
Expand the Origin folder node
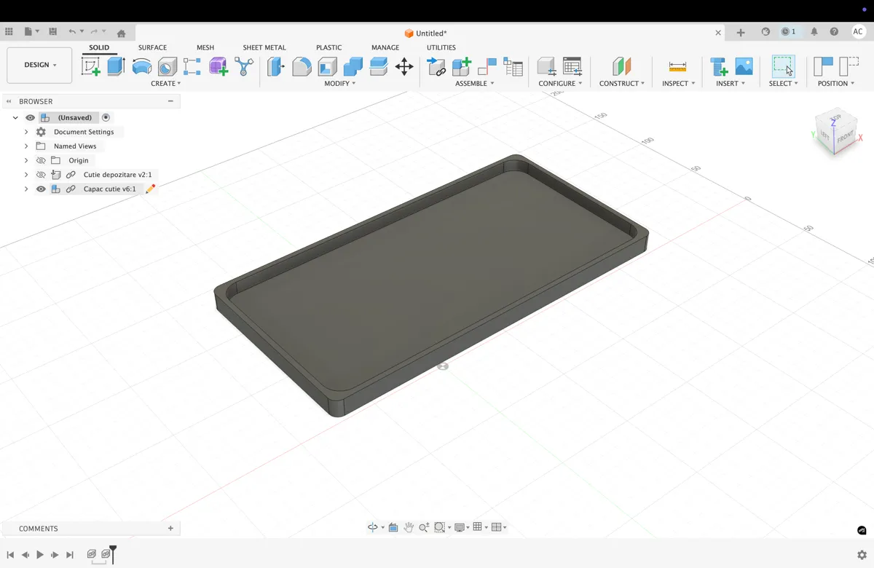(26, 160)
